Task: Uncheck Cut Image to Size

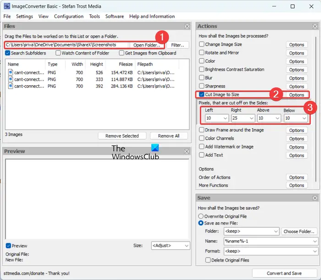Action: point(202,94)
